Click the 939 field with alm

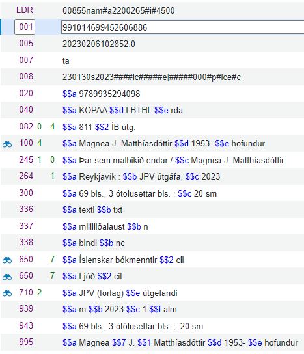tap(120, 309)
